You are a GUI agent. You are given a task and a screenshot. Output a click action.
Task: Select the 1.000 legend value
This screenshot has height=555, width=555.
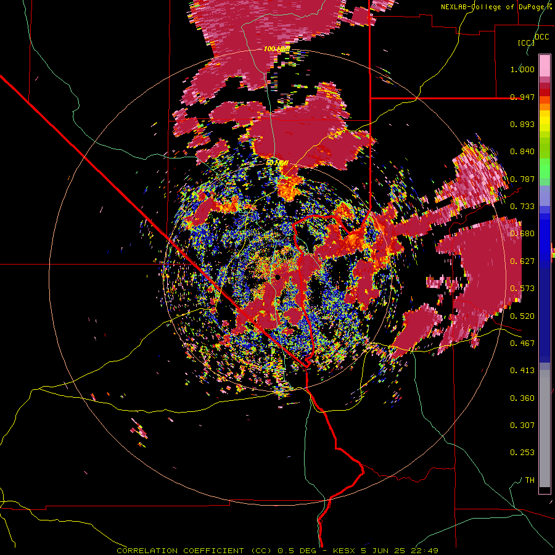[x=522, y=69]
